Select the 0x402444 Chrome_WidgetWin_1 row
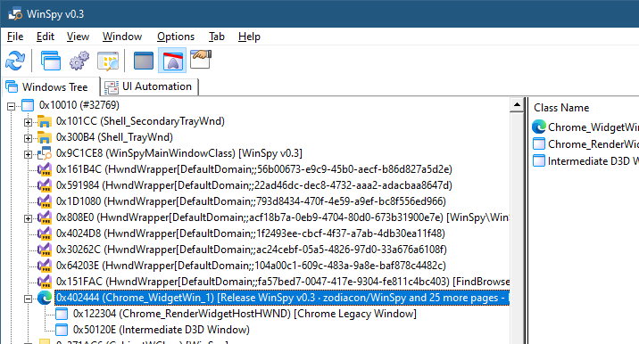Screen dimensions: 639x344 282,298
